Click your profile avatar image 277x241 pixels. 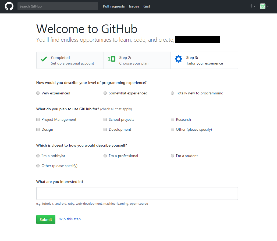tap(262, 6)
